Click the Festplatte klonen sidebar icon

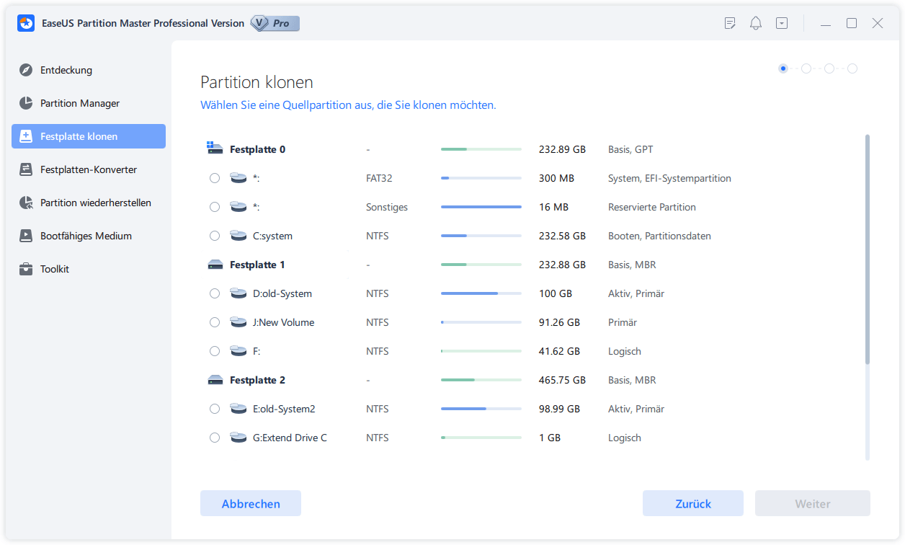pyautogui.click(x=26, y=136)
